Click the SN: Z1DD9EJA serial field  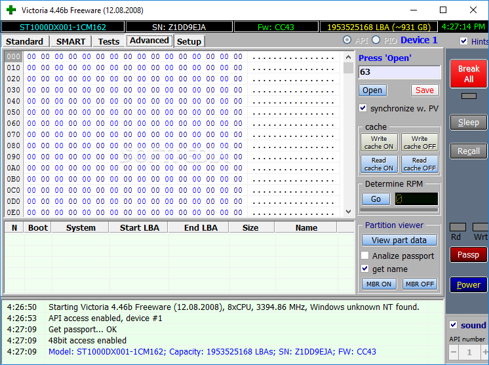pos(179,27)
